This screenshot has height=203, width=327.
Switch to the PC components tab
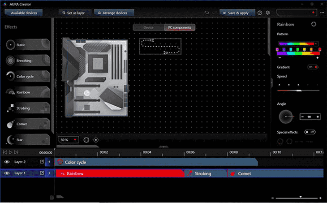pyautogui.click(x=180, y=27)
